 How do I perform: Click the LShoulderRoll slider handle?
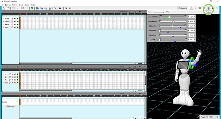(x=174, y=21)
